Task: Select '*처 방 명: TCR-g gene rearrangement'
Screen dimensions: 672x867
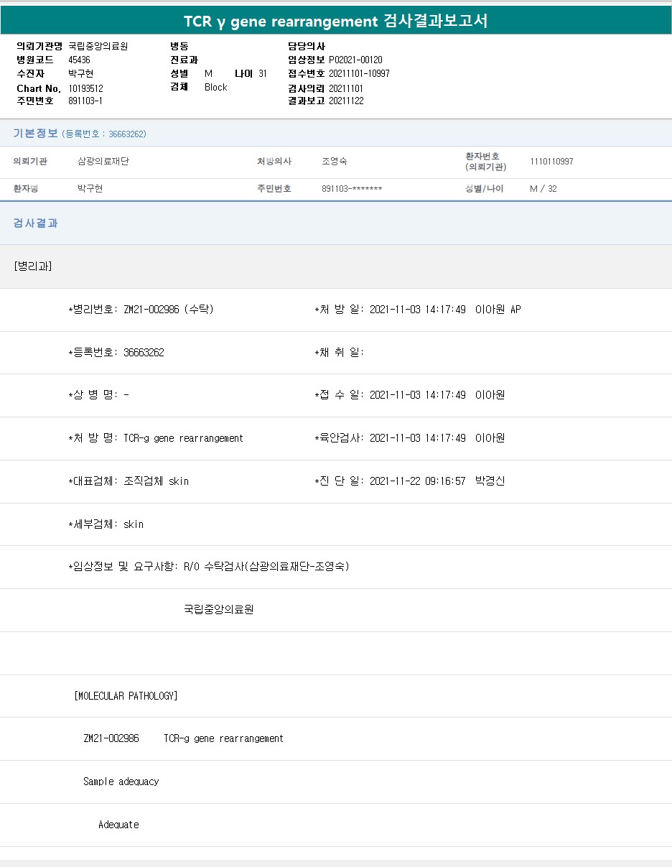Action: [x=156, y=438]
